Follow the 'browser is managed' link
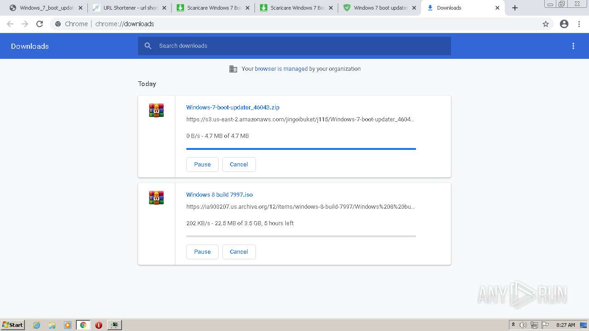Image resolution: width=589 pixels, height=331 pixels. click(x=281, y=69)
